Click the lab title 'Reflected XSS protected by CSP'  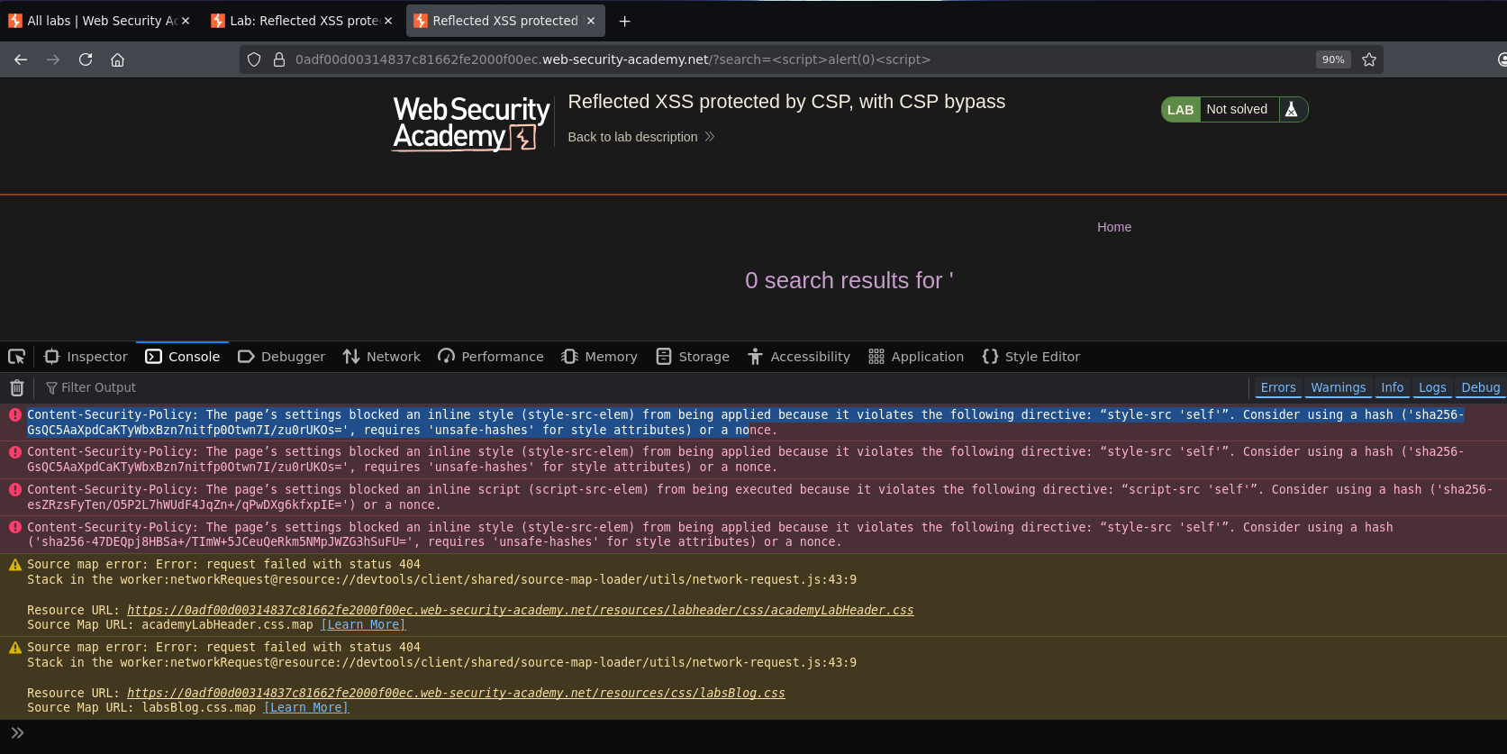[x=786, y=102]
